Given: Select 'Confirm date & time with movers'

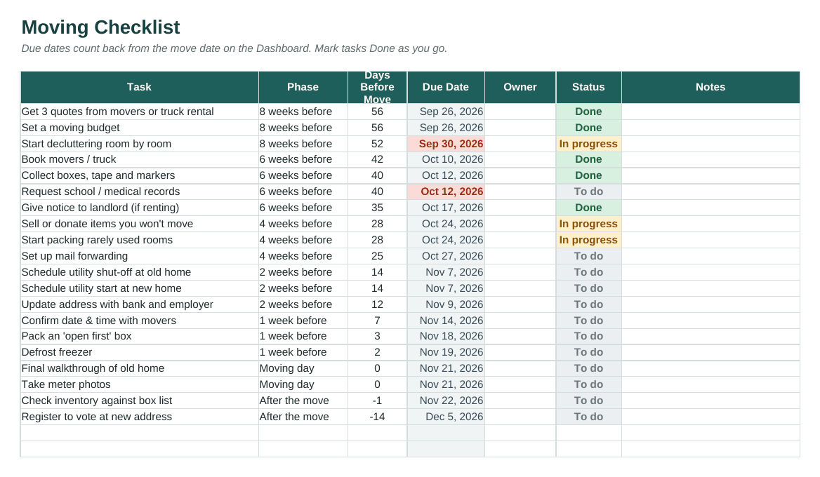Looking at the screenshot, I should pyautogui.click(x=139, y=321).
